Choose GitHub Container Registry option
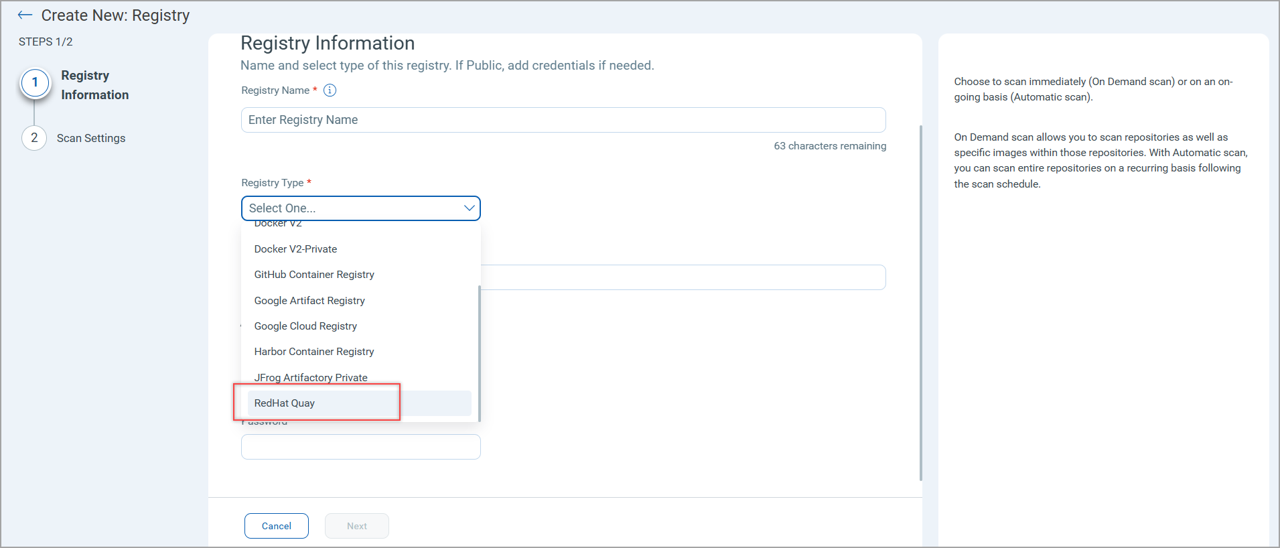1280x548 pixels. click(313, 274)
